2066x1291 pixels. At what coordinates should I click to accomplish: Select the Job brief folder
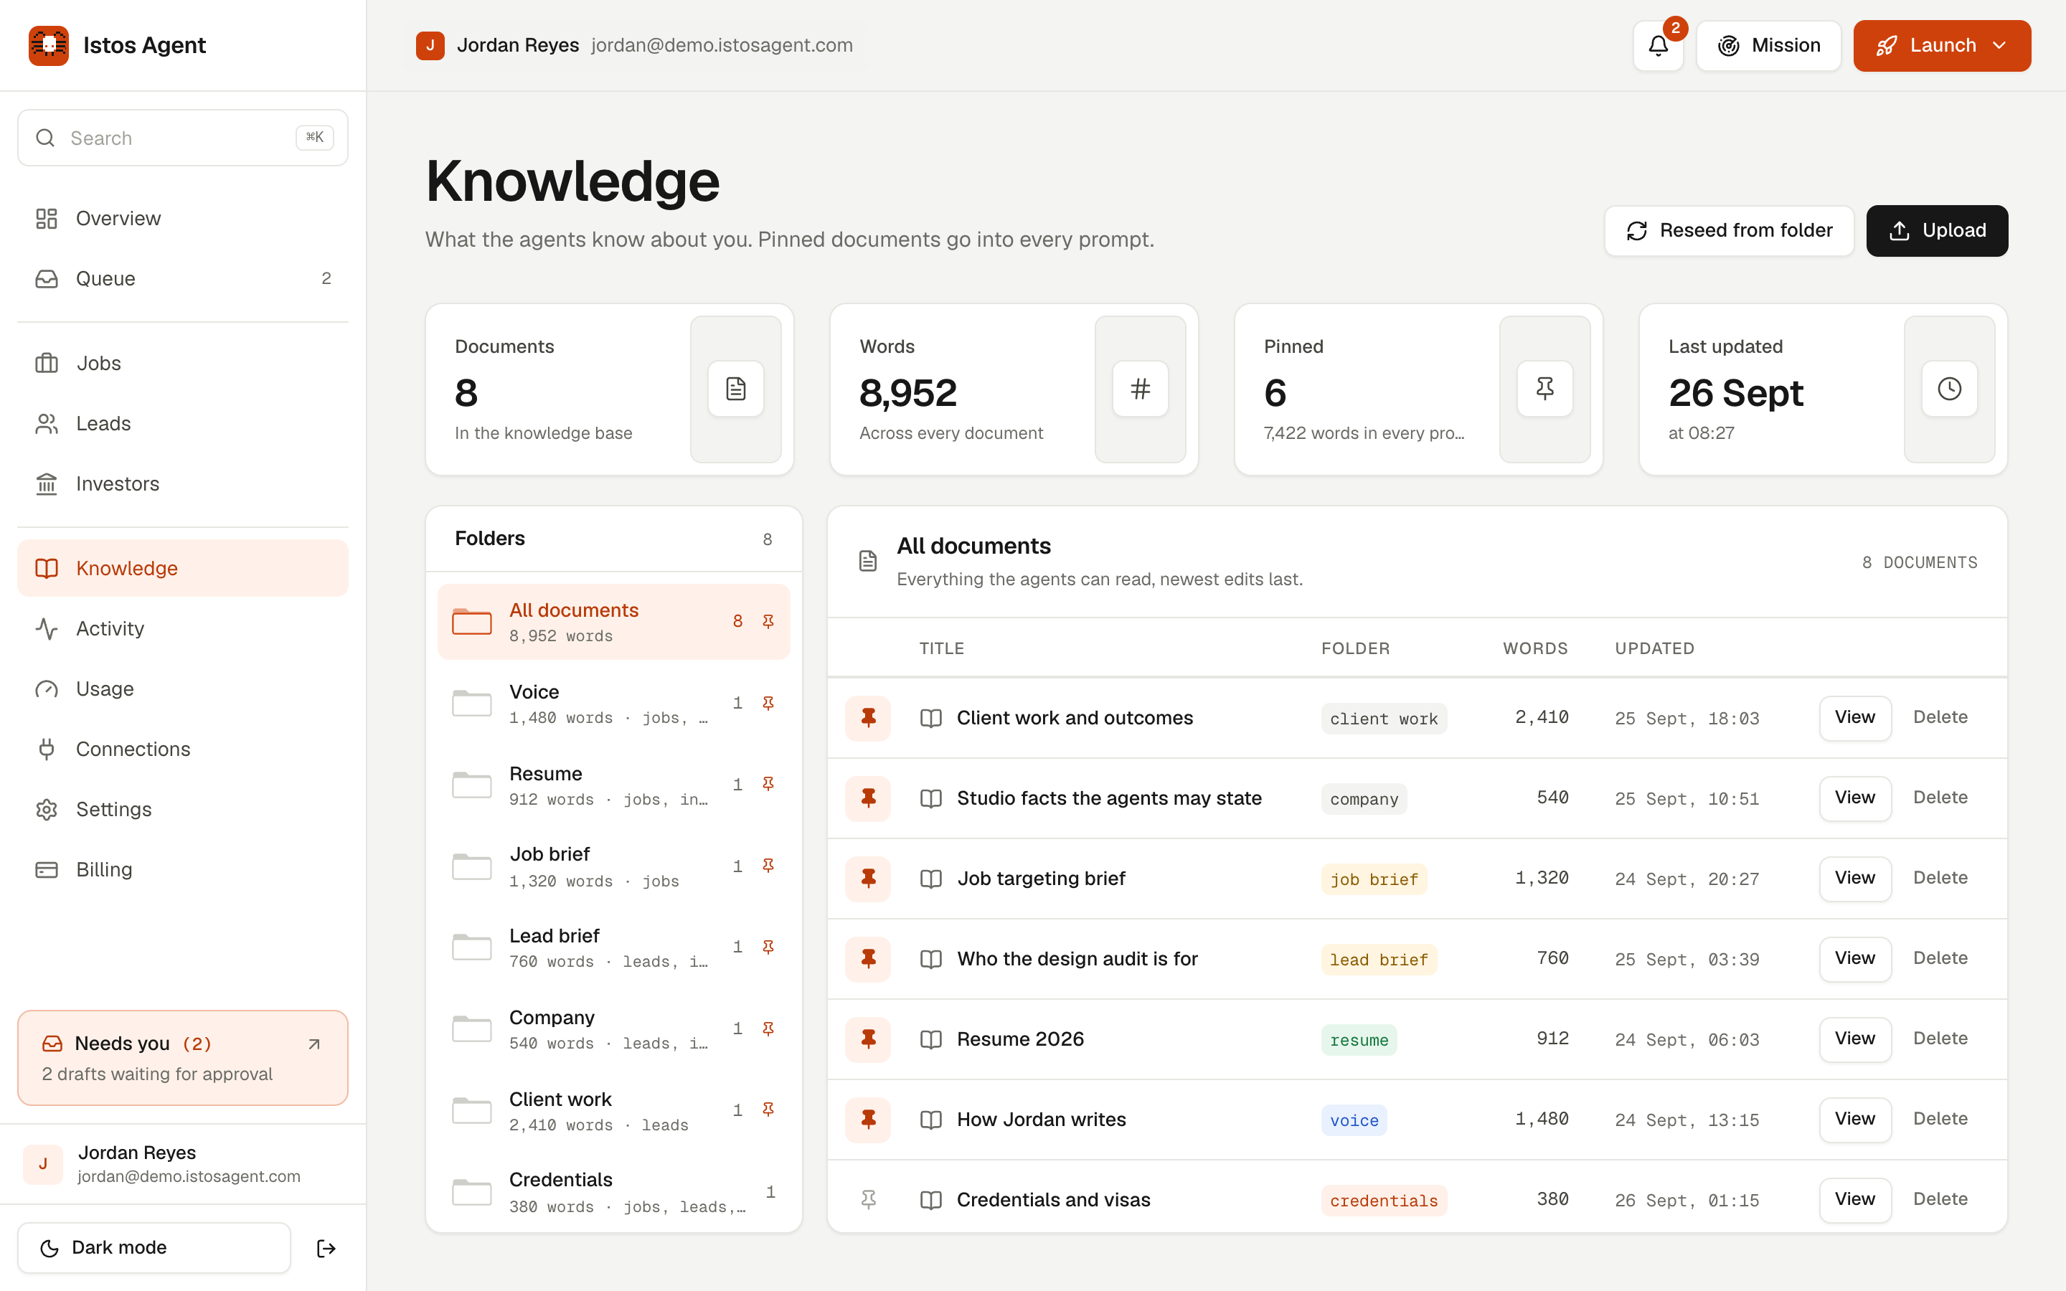[x=614, y=866]
